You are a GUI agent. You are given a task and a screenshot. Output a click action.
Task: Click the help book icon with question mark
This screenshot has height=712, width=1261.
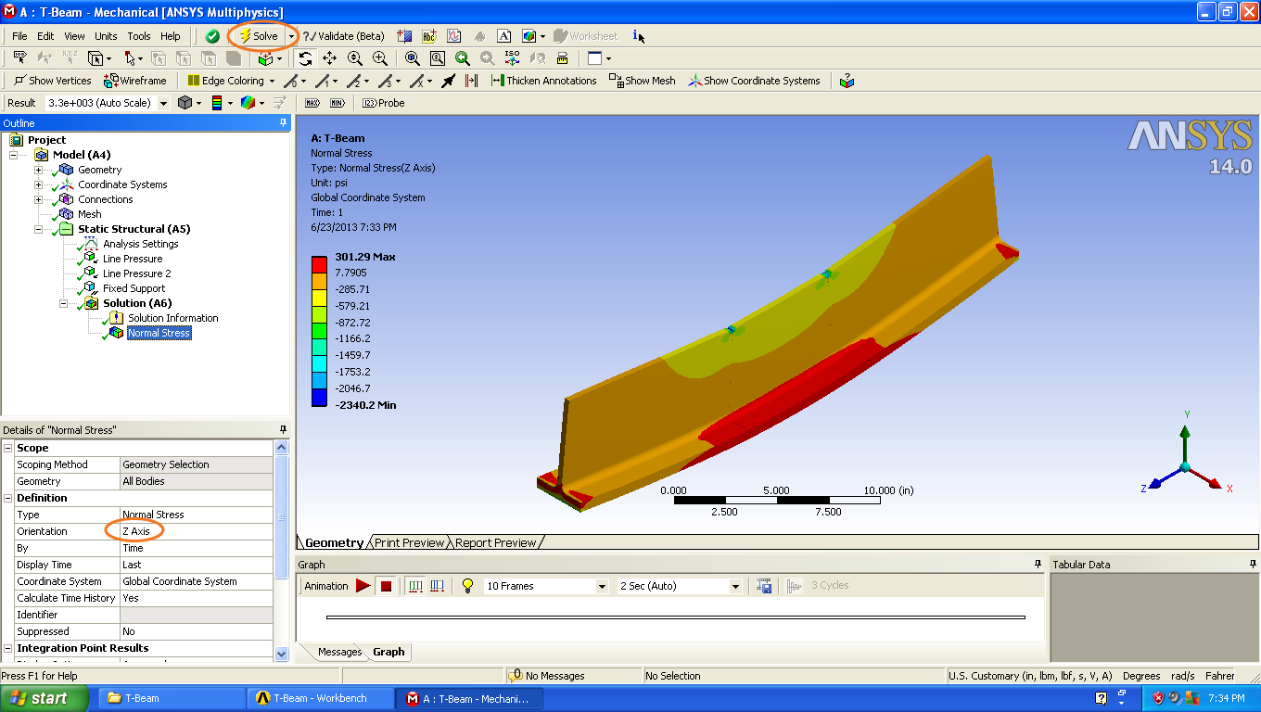[x=847, y=81]
